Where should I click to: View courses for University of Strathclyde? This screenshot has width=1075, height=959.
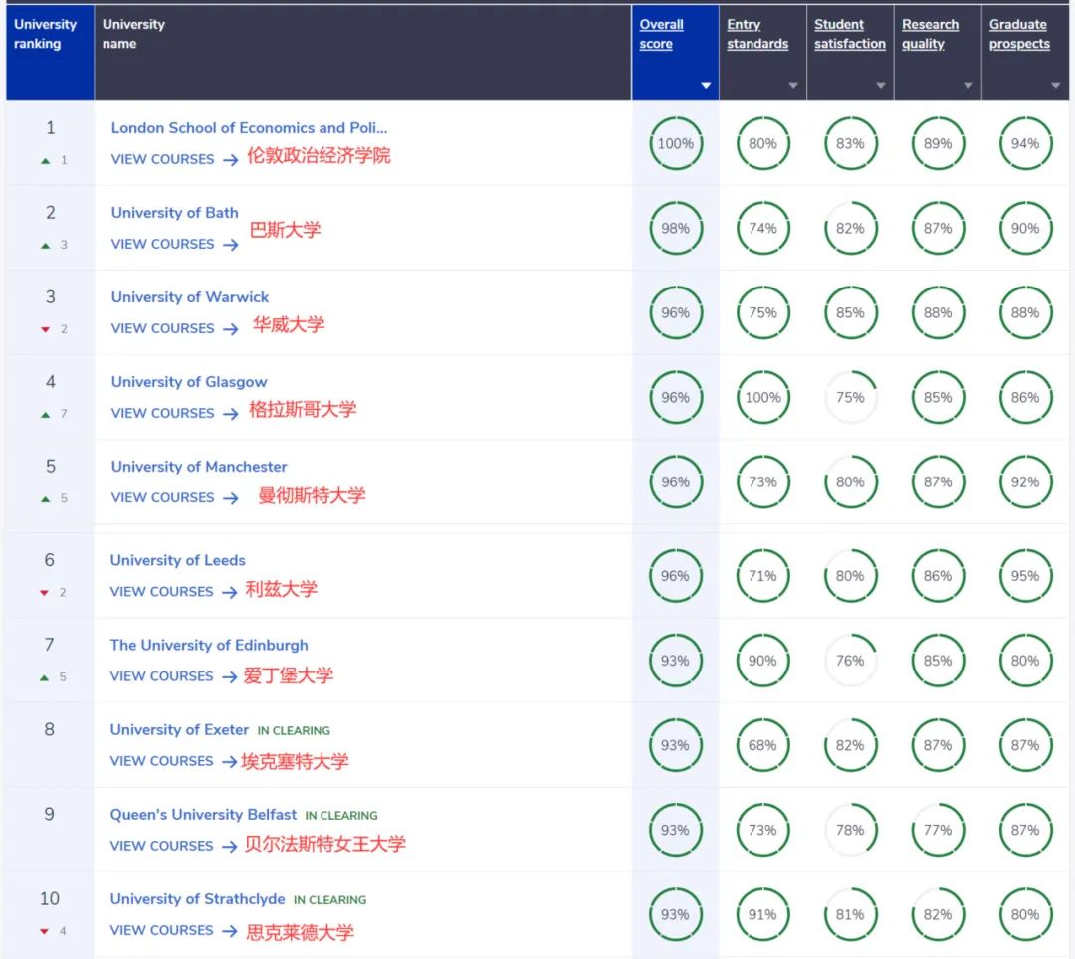[173, 931]
